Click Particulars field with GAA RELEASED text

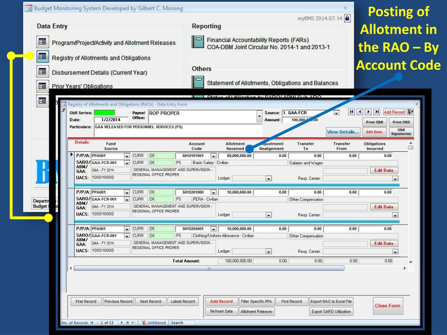coord(178,130)
